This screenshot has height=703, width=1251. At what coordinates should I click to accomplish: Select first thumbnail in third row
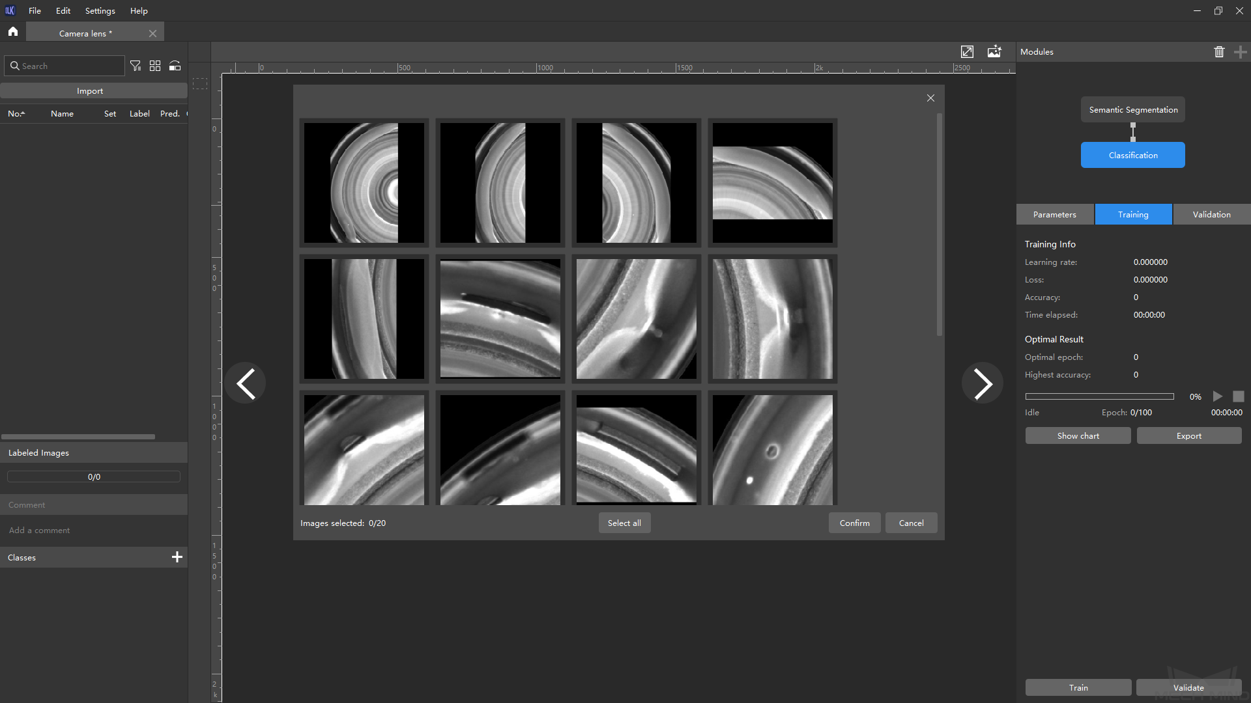coord(364,448)
